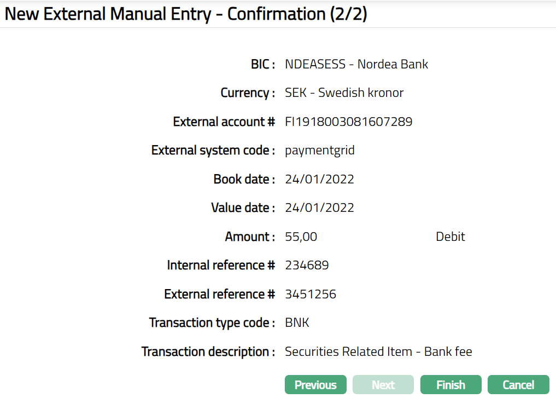
Task: Click the External account # label
Action: (224, 122)
